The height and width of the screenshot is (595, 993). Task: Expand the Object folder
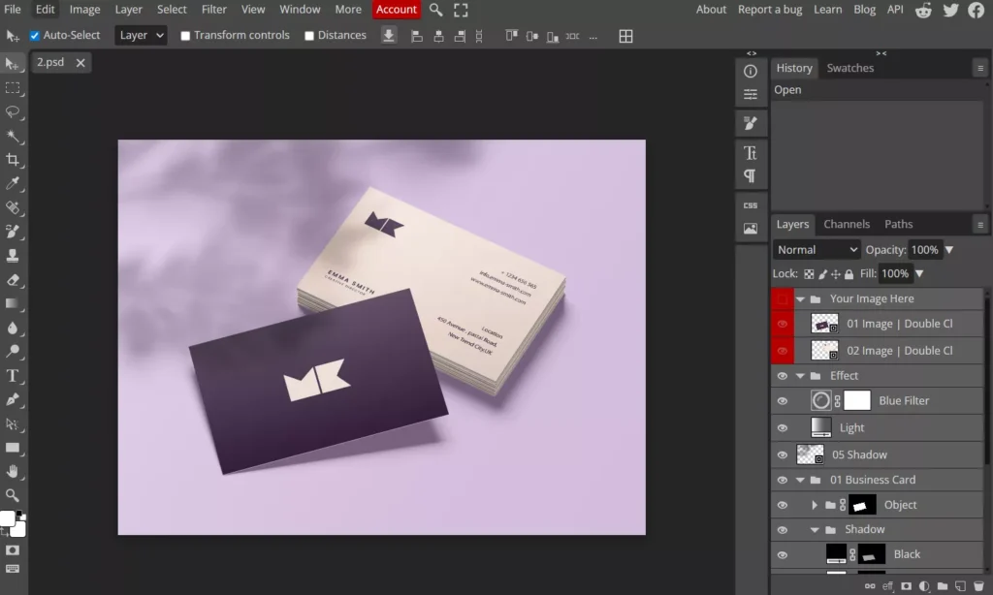815,505
